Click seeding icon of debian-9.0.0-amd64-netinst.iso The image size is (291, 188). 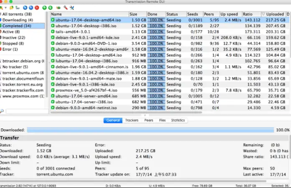click(x=53, y=108)
